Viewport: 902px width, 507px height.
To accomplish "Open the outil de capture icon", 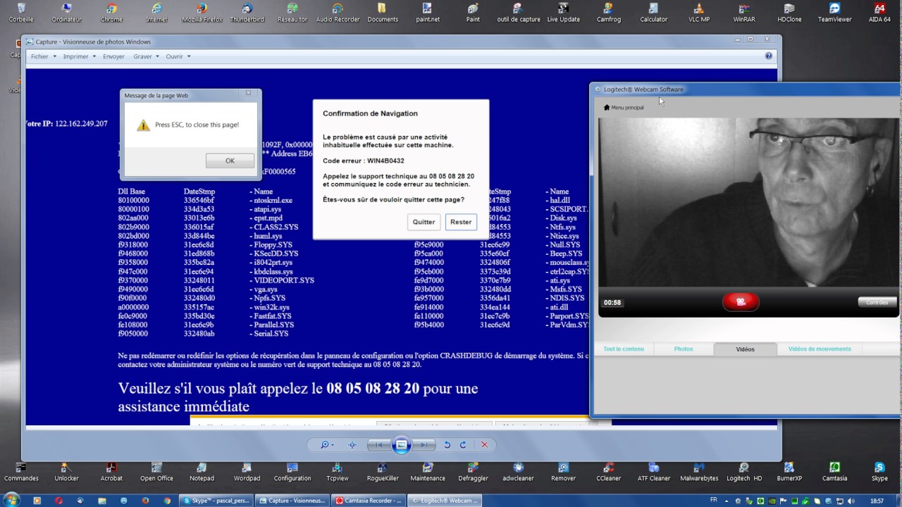I will click(x=519, y=13).
